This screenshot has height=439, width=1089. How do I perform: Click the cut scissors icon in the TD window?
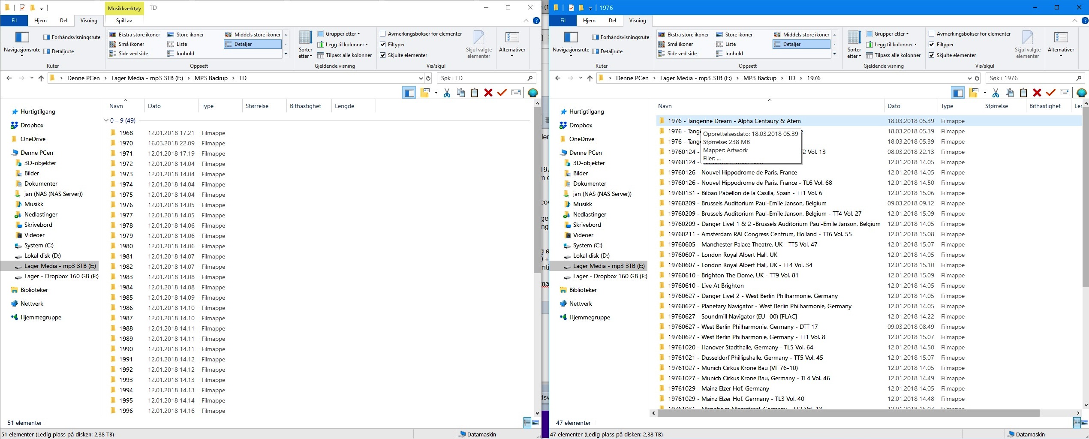447,93
